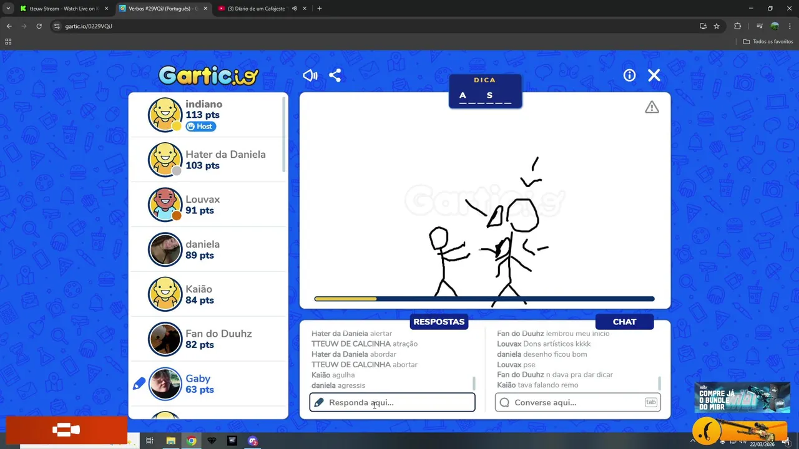The height and width of the screenshot is (449, 799).
Task: Click the RESPOSTAS label
Action: click(x=439, y=322)
